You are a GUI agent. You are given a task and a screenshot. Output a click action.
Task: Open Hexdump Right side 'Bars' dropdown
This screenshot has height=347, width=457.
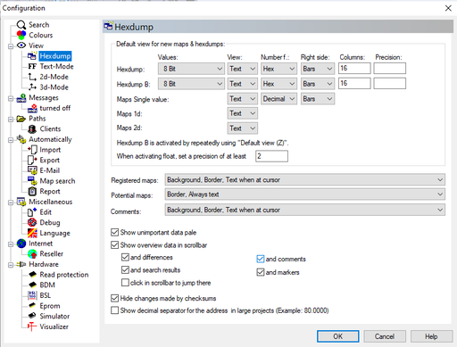point(318,69)
